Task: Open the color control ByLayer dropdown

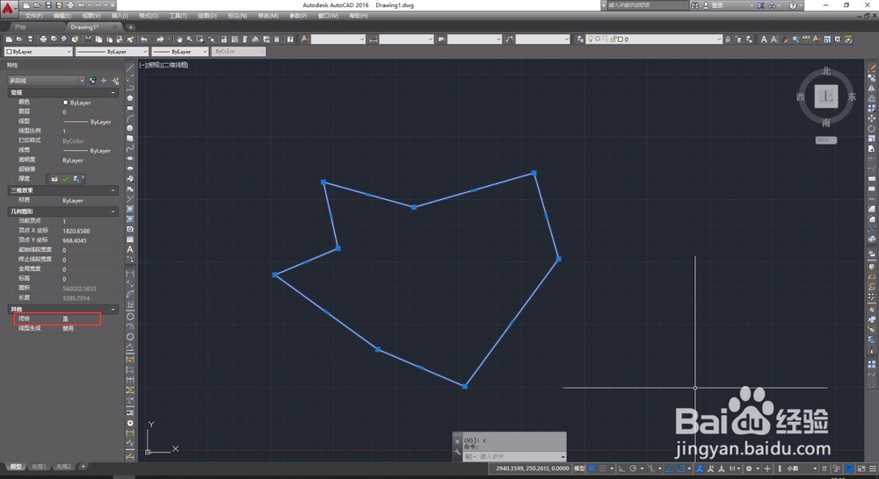Action: point(39,52)
